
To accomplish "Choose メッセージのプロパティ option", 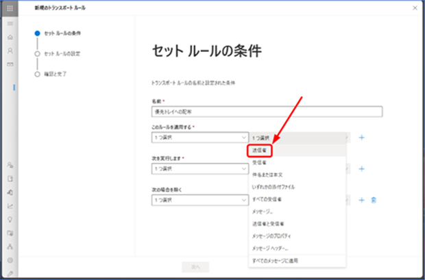I will [x=297, y=236].
